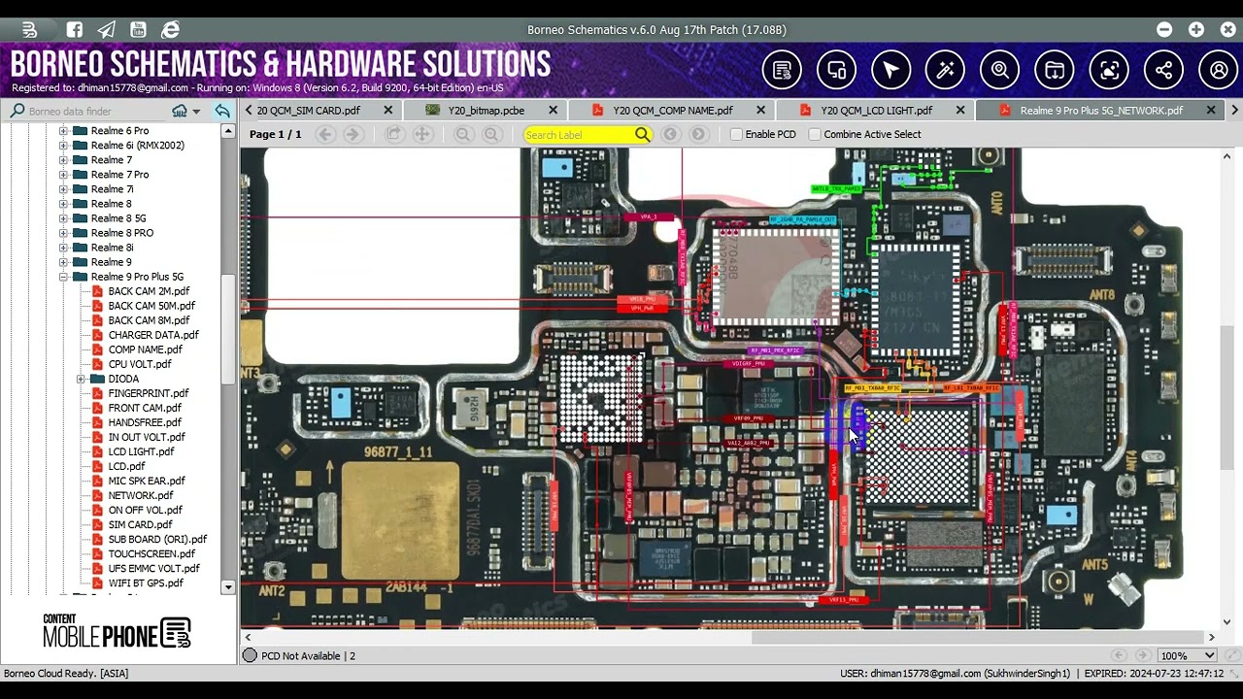Click the devices screen round icon
The image size is (1243, 699).
point(836,70)
